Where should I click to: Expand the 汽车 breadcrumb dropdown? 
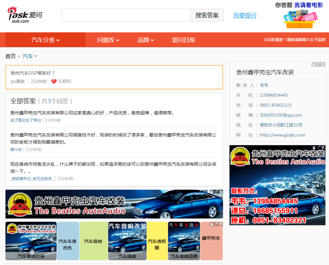tap(30, 56)
